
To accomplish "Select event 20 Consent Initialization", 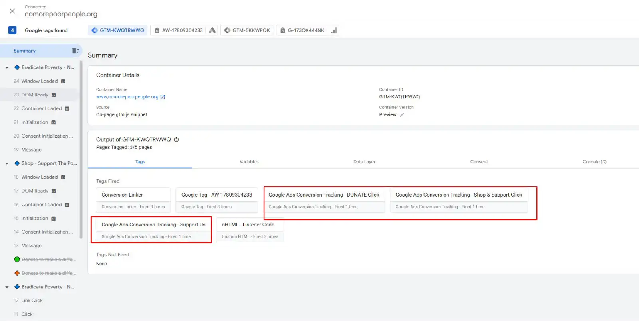I will pyautogui.click(x=40, y=136).
